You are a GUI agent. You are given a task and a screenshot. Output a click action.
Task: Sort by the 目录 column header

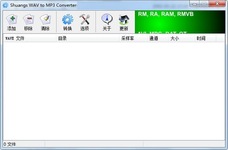[x=87, y=38]
